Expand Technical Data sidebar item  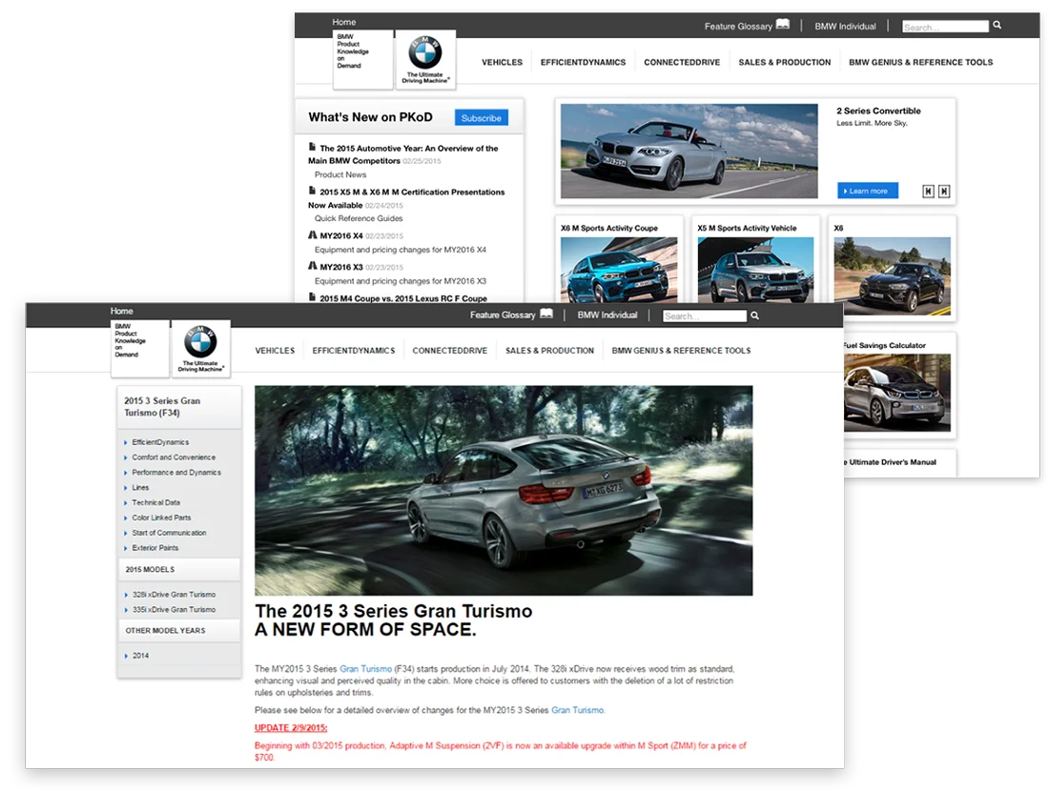point(155,502)
